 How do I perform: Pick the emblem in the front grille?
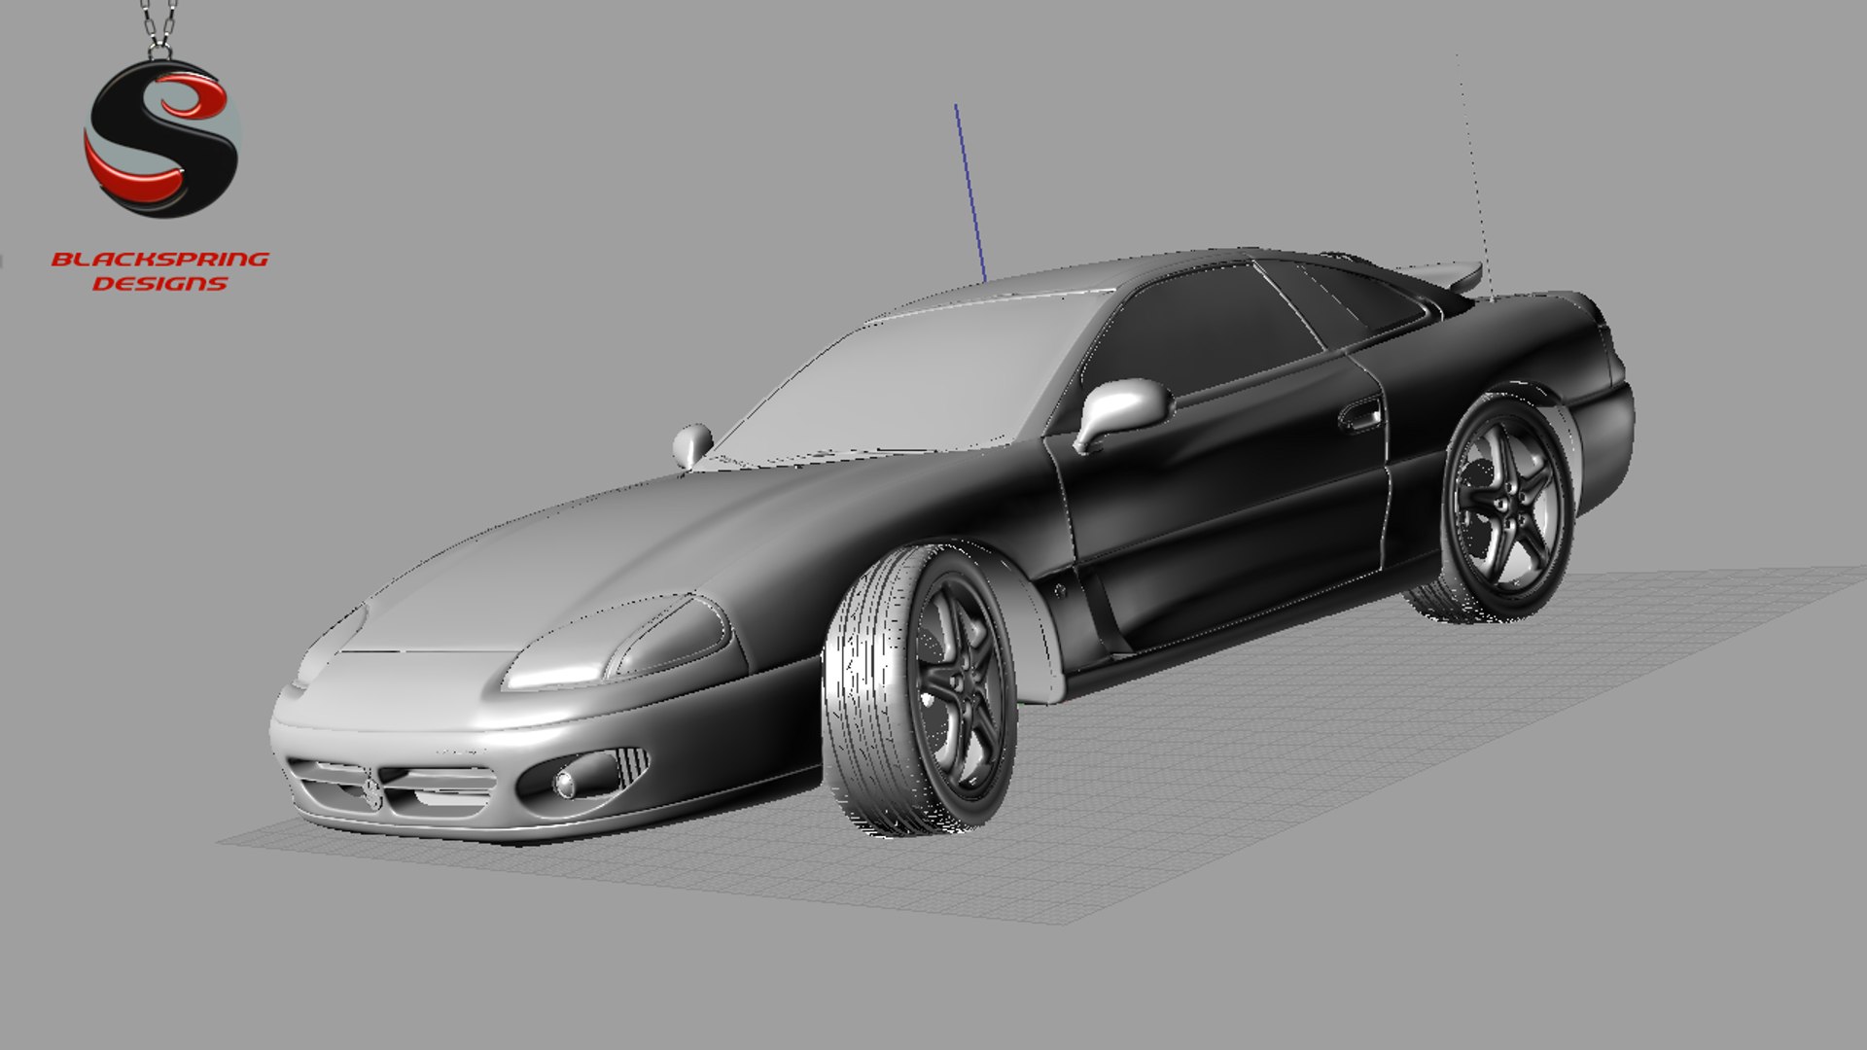[x=370, y=786]
